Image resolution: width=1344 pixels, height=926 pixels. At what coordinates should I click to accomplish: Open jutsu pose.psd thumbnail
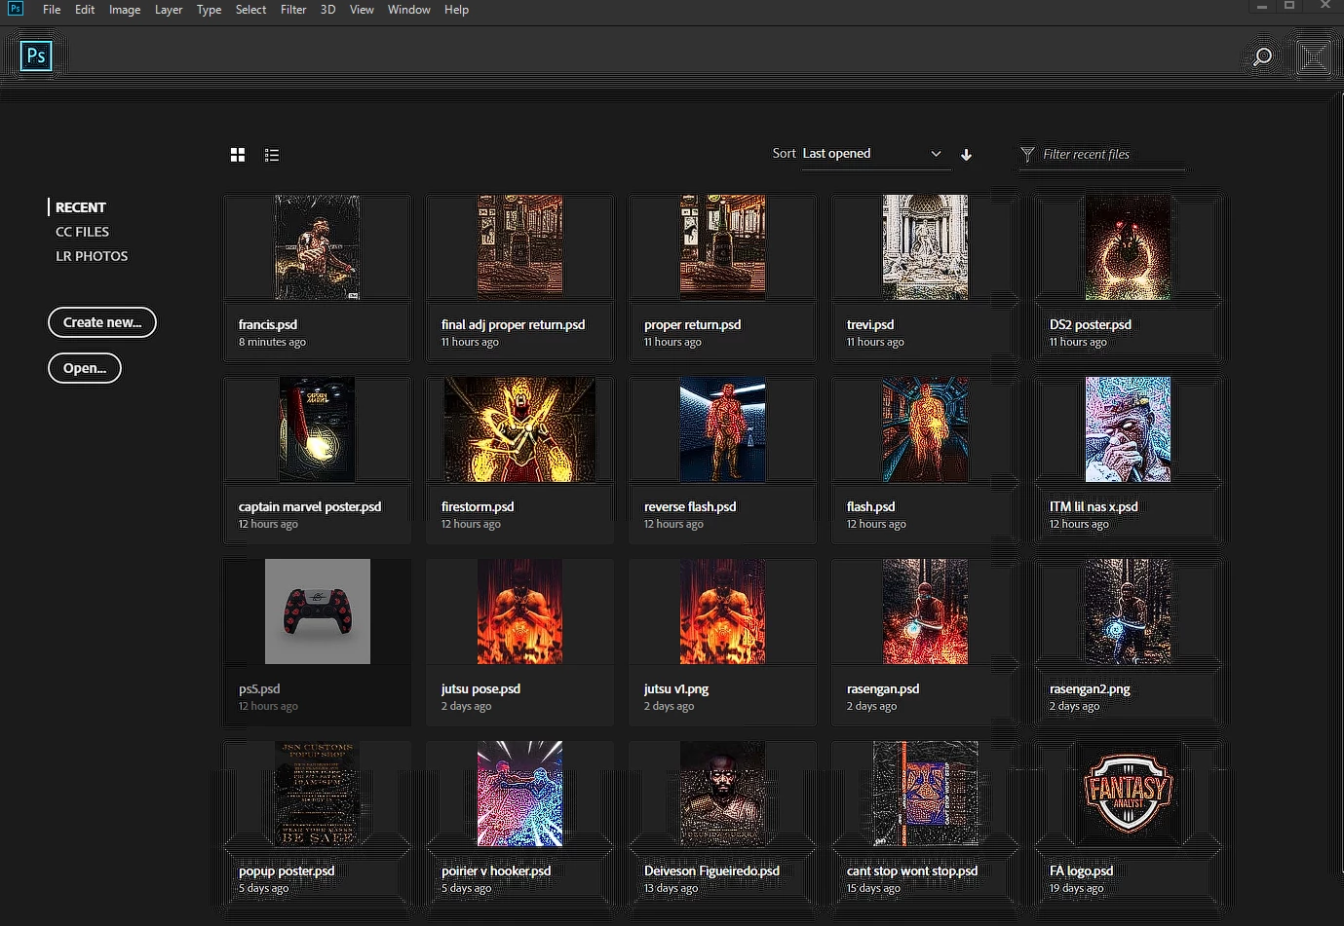[519, 611]
